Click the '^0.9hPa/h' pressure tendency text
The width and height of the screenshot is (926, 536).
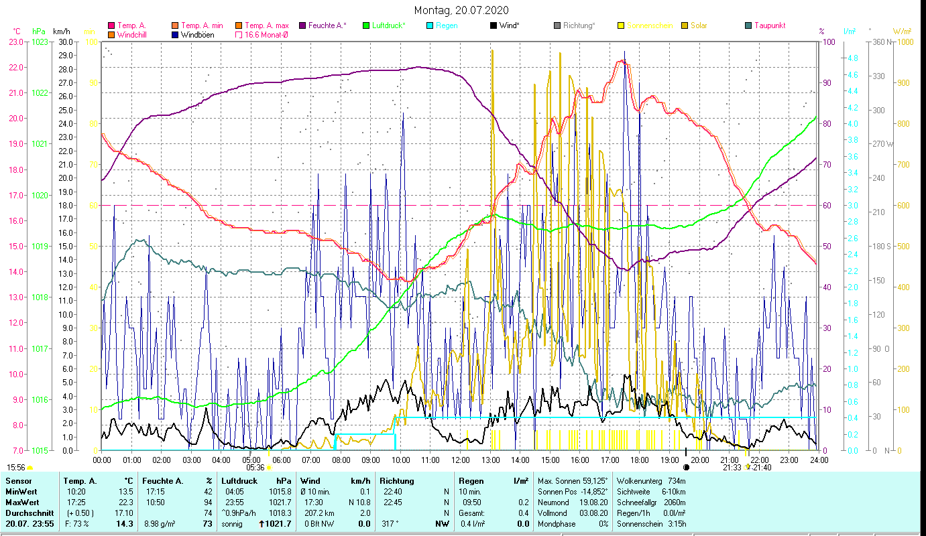tap(239, 513)
